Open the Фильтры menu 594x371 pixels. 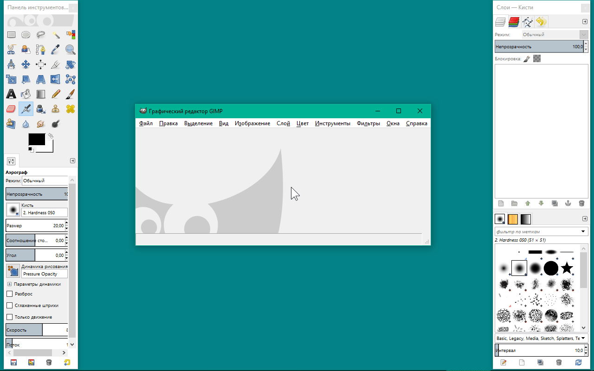368,123
